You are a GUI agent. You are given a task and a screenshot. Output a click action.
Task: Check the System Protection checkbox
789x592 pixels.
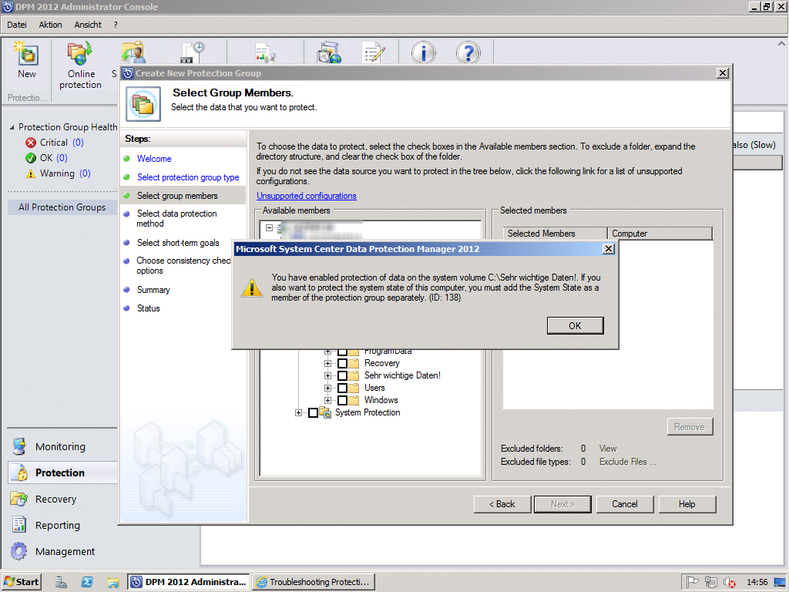(313, 413)
